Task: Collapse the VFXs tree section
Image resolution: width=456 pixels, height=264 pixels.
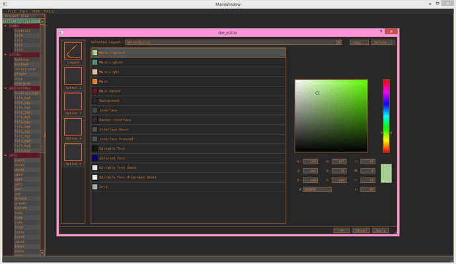Action: tap(5, 155)
